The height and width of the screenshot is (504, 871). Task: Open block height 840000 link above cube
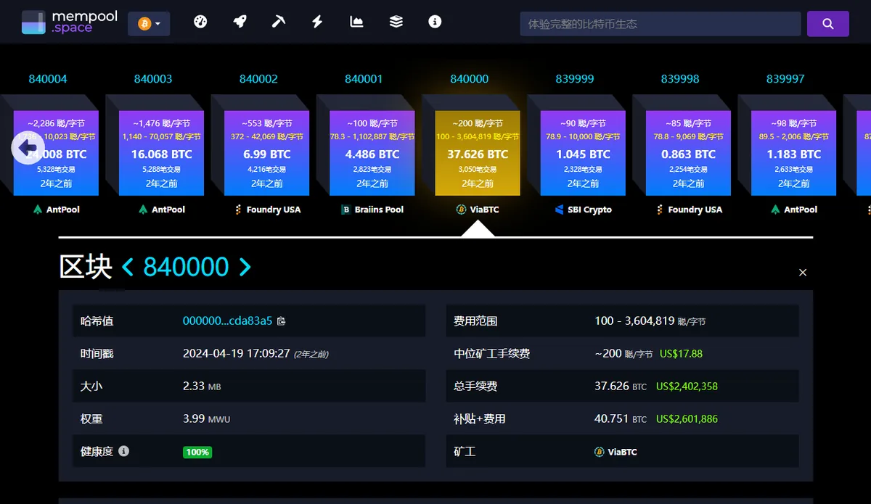tap(470, 78)
